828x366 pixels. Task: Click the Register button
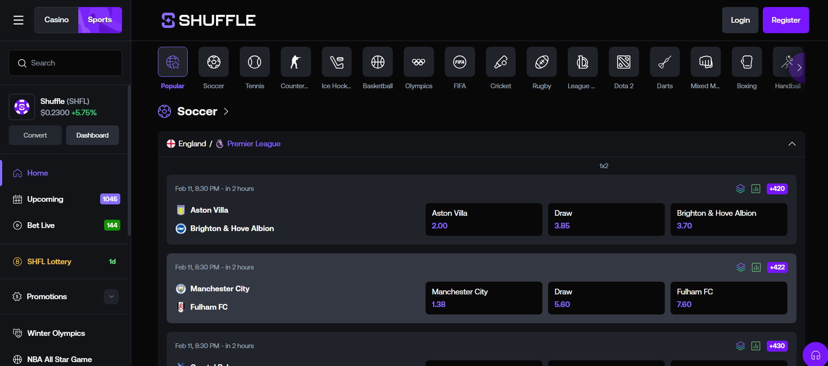pyautogui.click(x=786, y=20)
